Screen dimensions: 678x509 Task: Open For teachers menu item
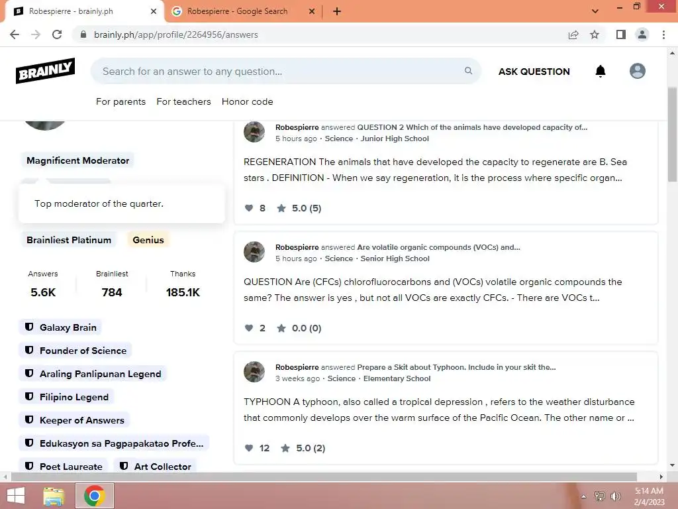coord(184,101)
